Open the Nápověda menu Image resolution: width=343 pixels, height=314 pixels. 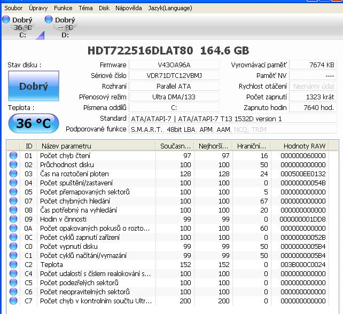point(128,8)
